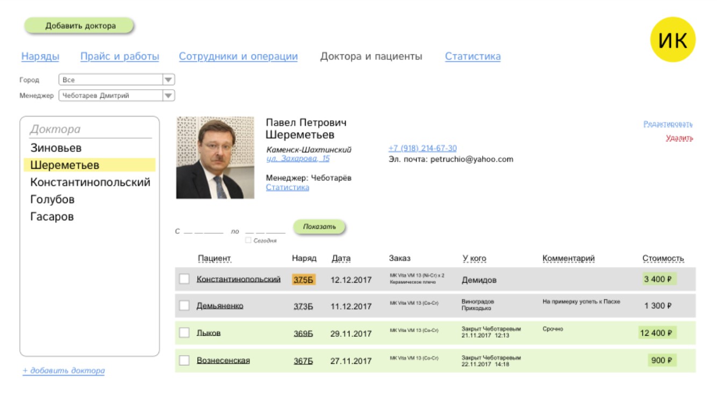Click the email petruchio@yahoo.com

pyautogui.click(x=471, y=159)
